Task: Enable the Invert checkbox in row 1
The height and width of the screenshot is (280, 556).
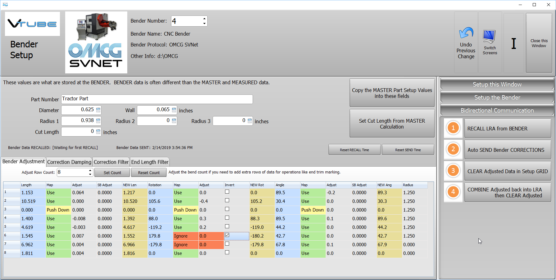Action: point(227,192)
